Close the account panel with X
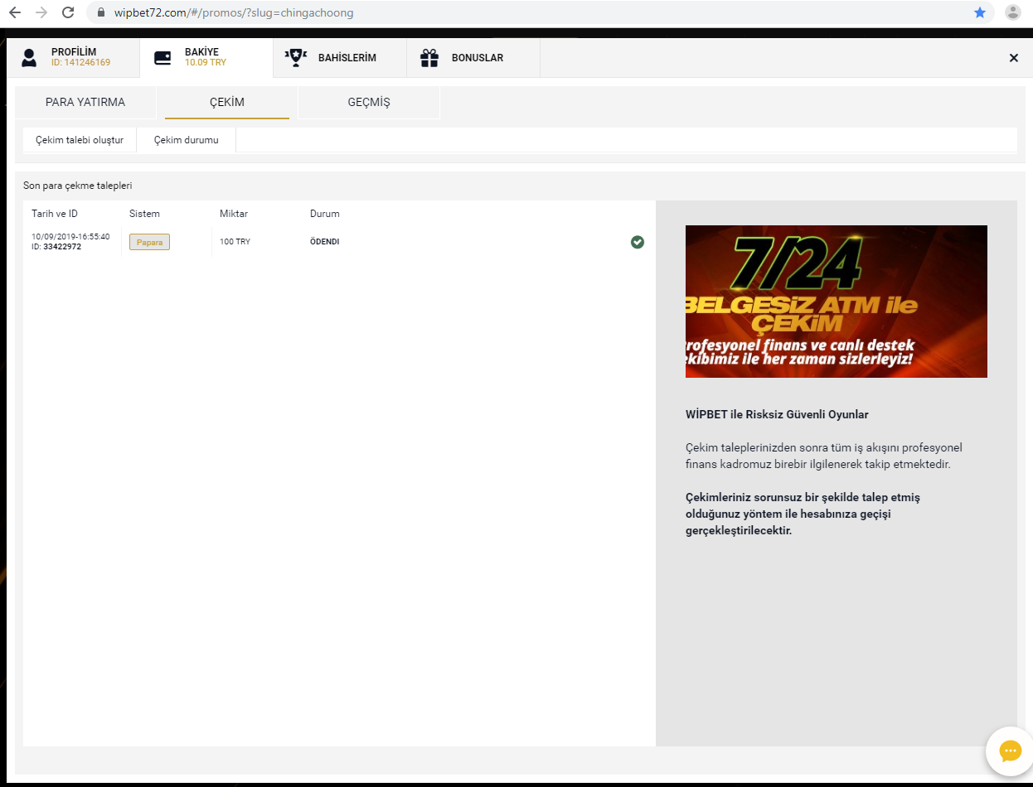Screen dimensions: 1033x787 tap(1013, 58)
